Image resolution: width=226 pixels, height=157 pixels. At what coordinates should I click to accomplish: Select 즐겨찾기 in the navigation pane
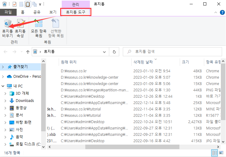[20, 67]
